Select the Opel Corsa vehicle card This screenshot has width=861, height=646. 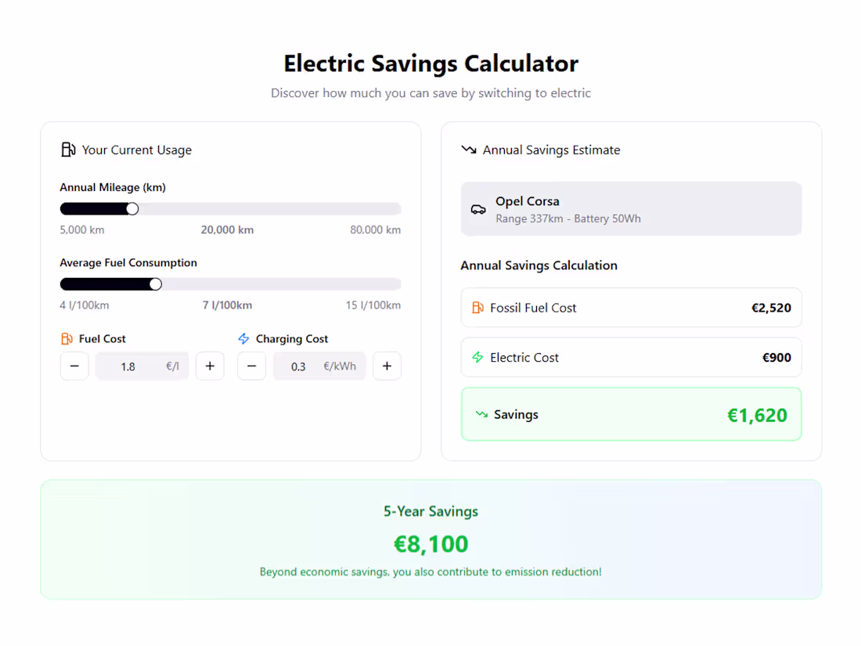(631, 208)
